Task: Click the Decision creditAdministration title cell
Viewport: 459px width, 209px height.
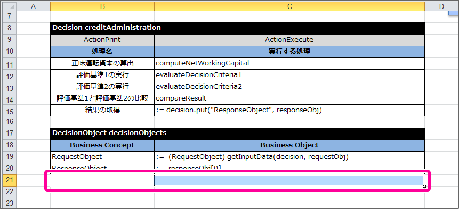Action: [x=237, y=28]
